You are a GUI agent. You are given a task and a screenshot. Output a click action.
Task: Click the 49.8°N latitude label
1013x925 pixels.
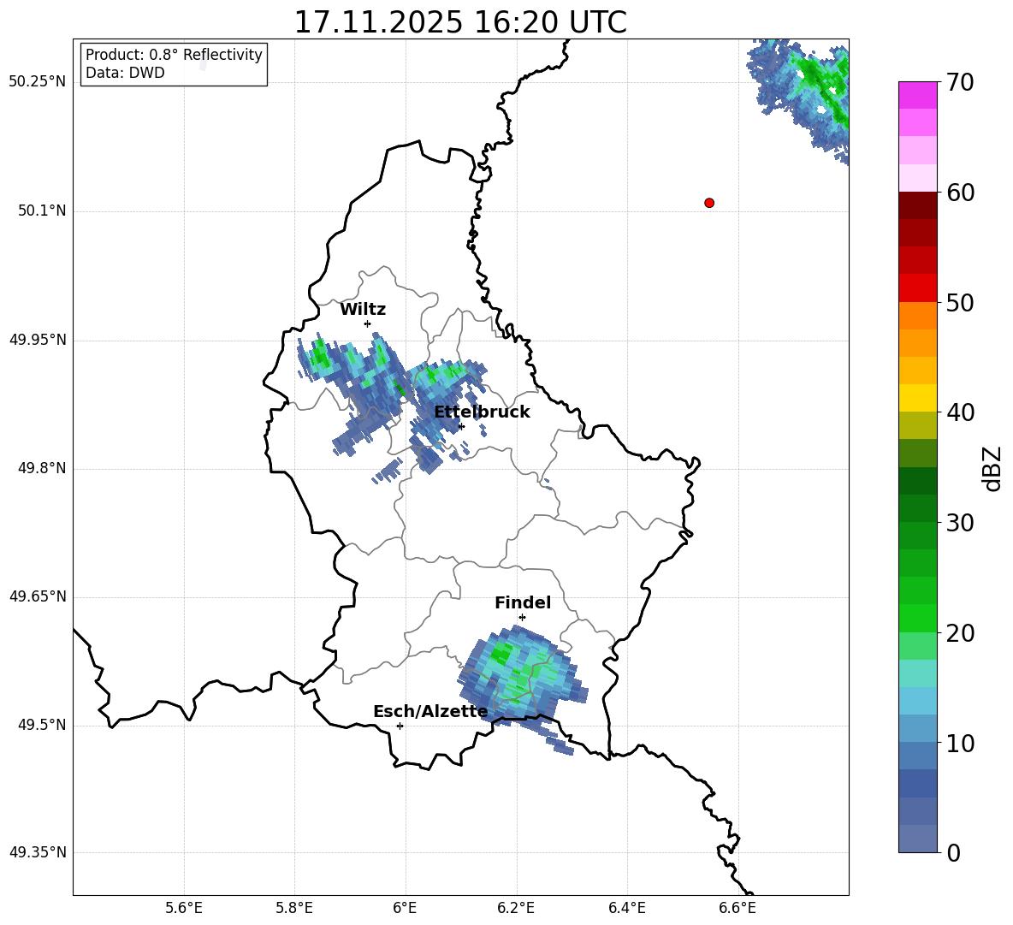[42, 468]
